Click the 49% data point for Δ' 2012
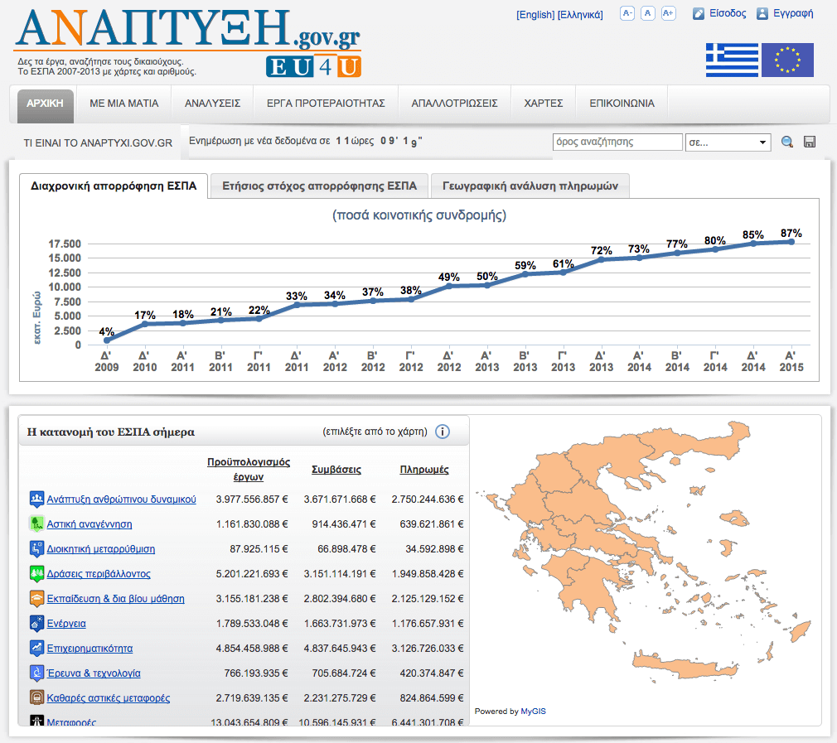Screen dimensions: 837x743 449,286
